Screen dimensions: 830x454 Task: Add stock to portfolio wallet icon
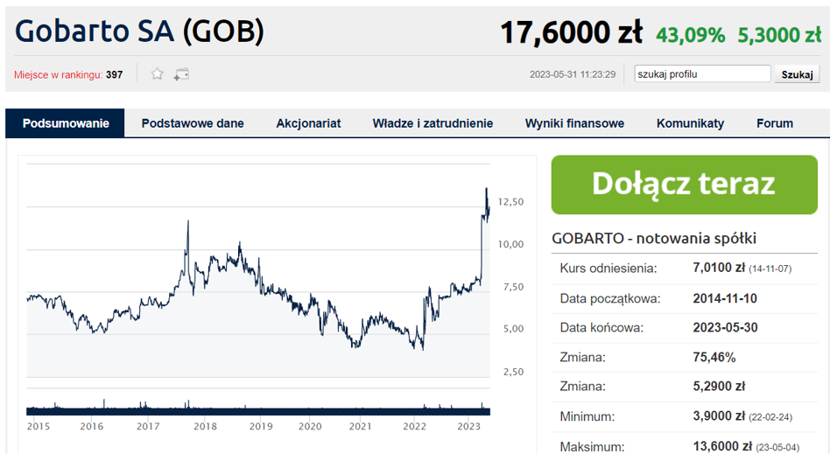(181, 74)
